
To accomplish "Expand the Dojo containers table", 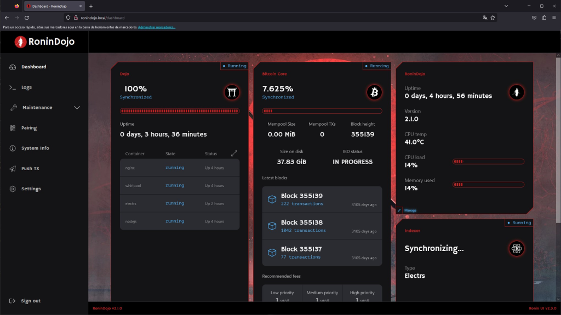I will [234, 154].
